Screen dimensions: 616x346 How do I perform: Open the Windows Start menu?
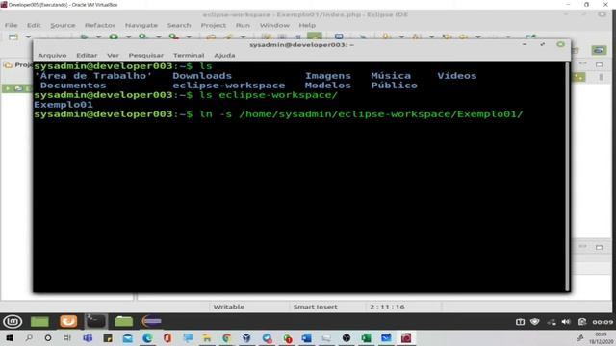click(x=10, y=337)
